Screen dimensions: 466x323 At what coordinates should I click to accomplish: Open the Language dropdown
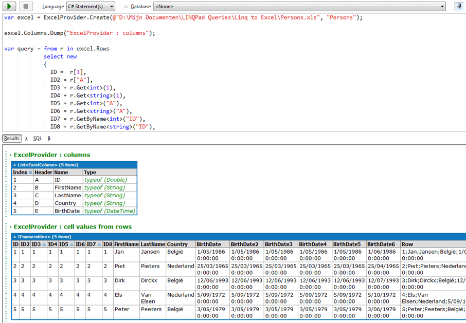(x=91, y=6)
